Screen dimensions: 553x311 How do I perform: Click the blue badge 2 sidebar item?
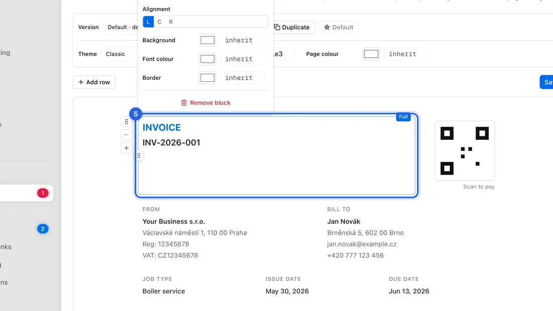pyautogui.click(x=43, y=229)
